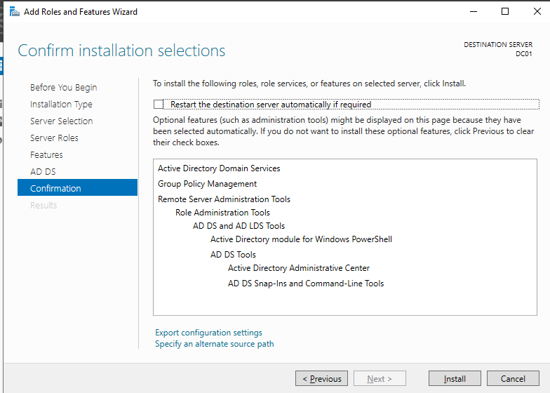Select the AD DS Tools row
Image resolution: width=550 pixels, height=393 pixels.
click(233, 254)
